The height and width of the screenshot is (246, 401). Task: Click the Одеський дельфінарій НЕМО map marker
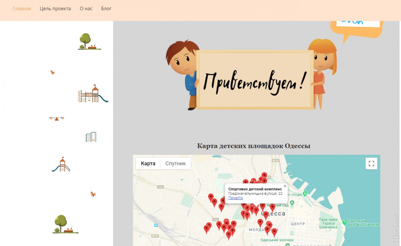click(x=345, y=222)
